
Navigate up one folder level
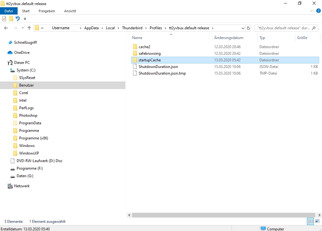coord(29,28)
